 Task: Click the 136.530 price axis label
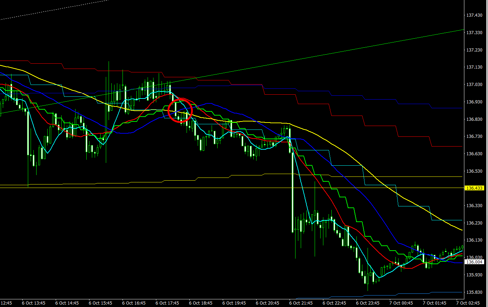pyautogui.click(x=474, y=171)
